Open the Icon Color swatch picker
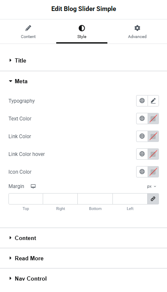This screenshot has width=167, height=292. click(x=153, y=172)
